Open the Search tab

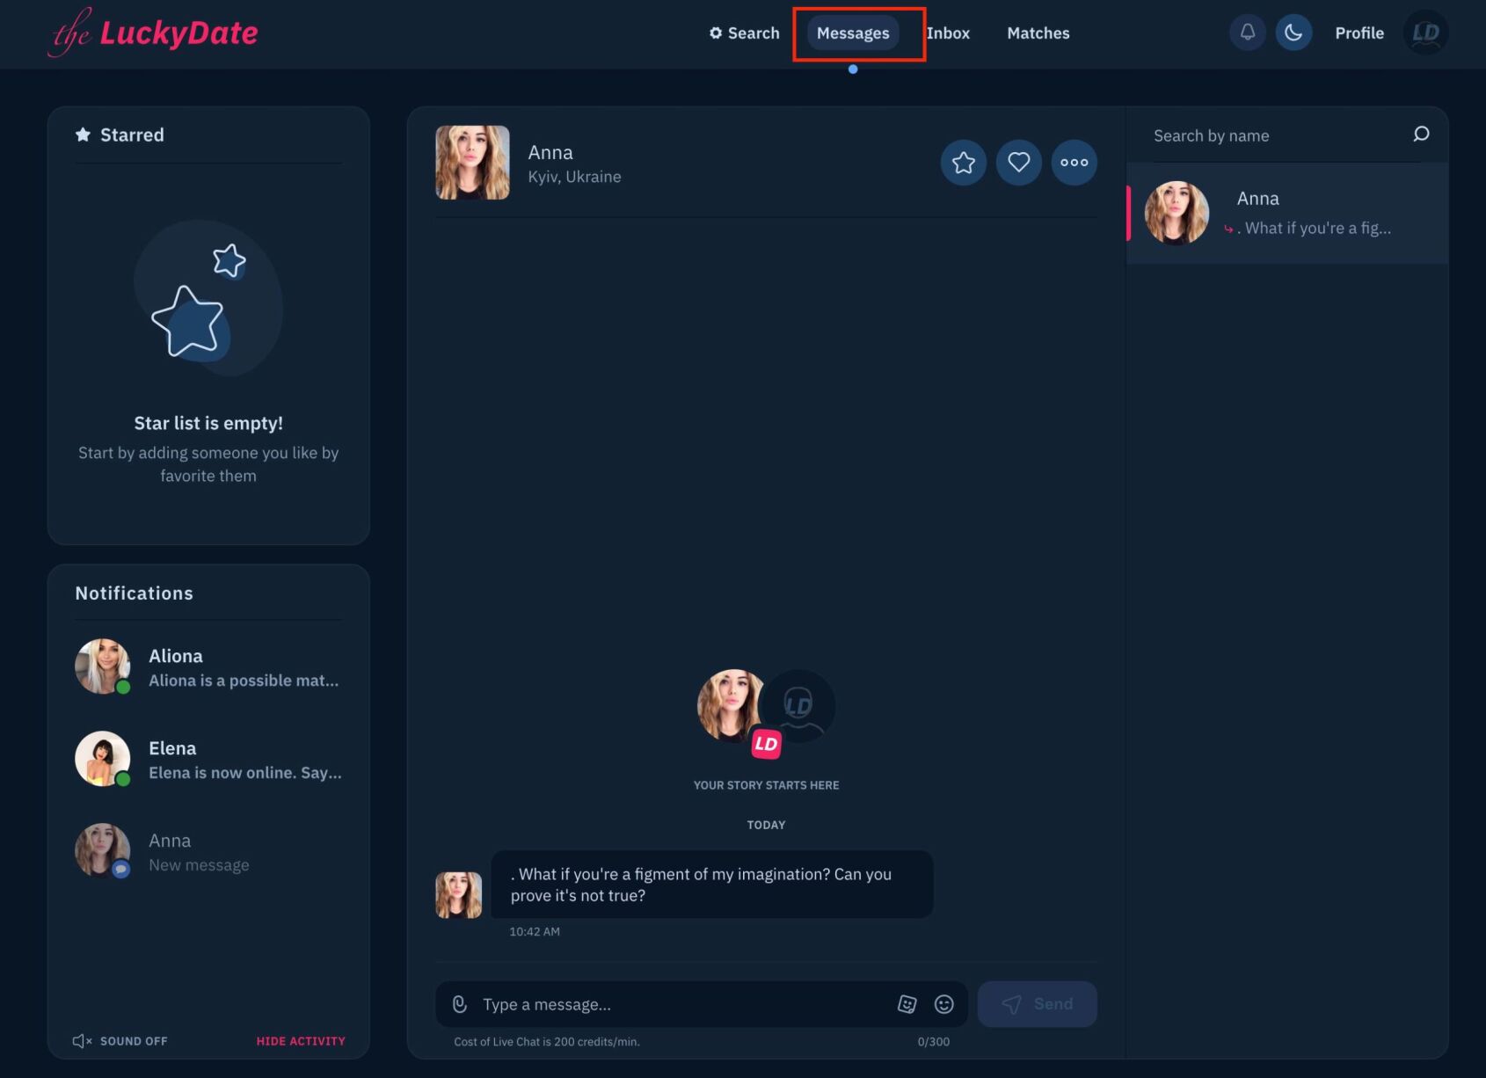pos(745,33)
